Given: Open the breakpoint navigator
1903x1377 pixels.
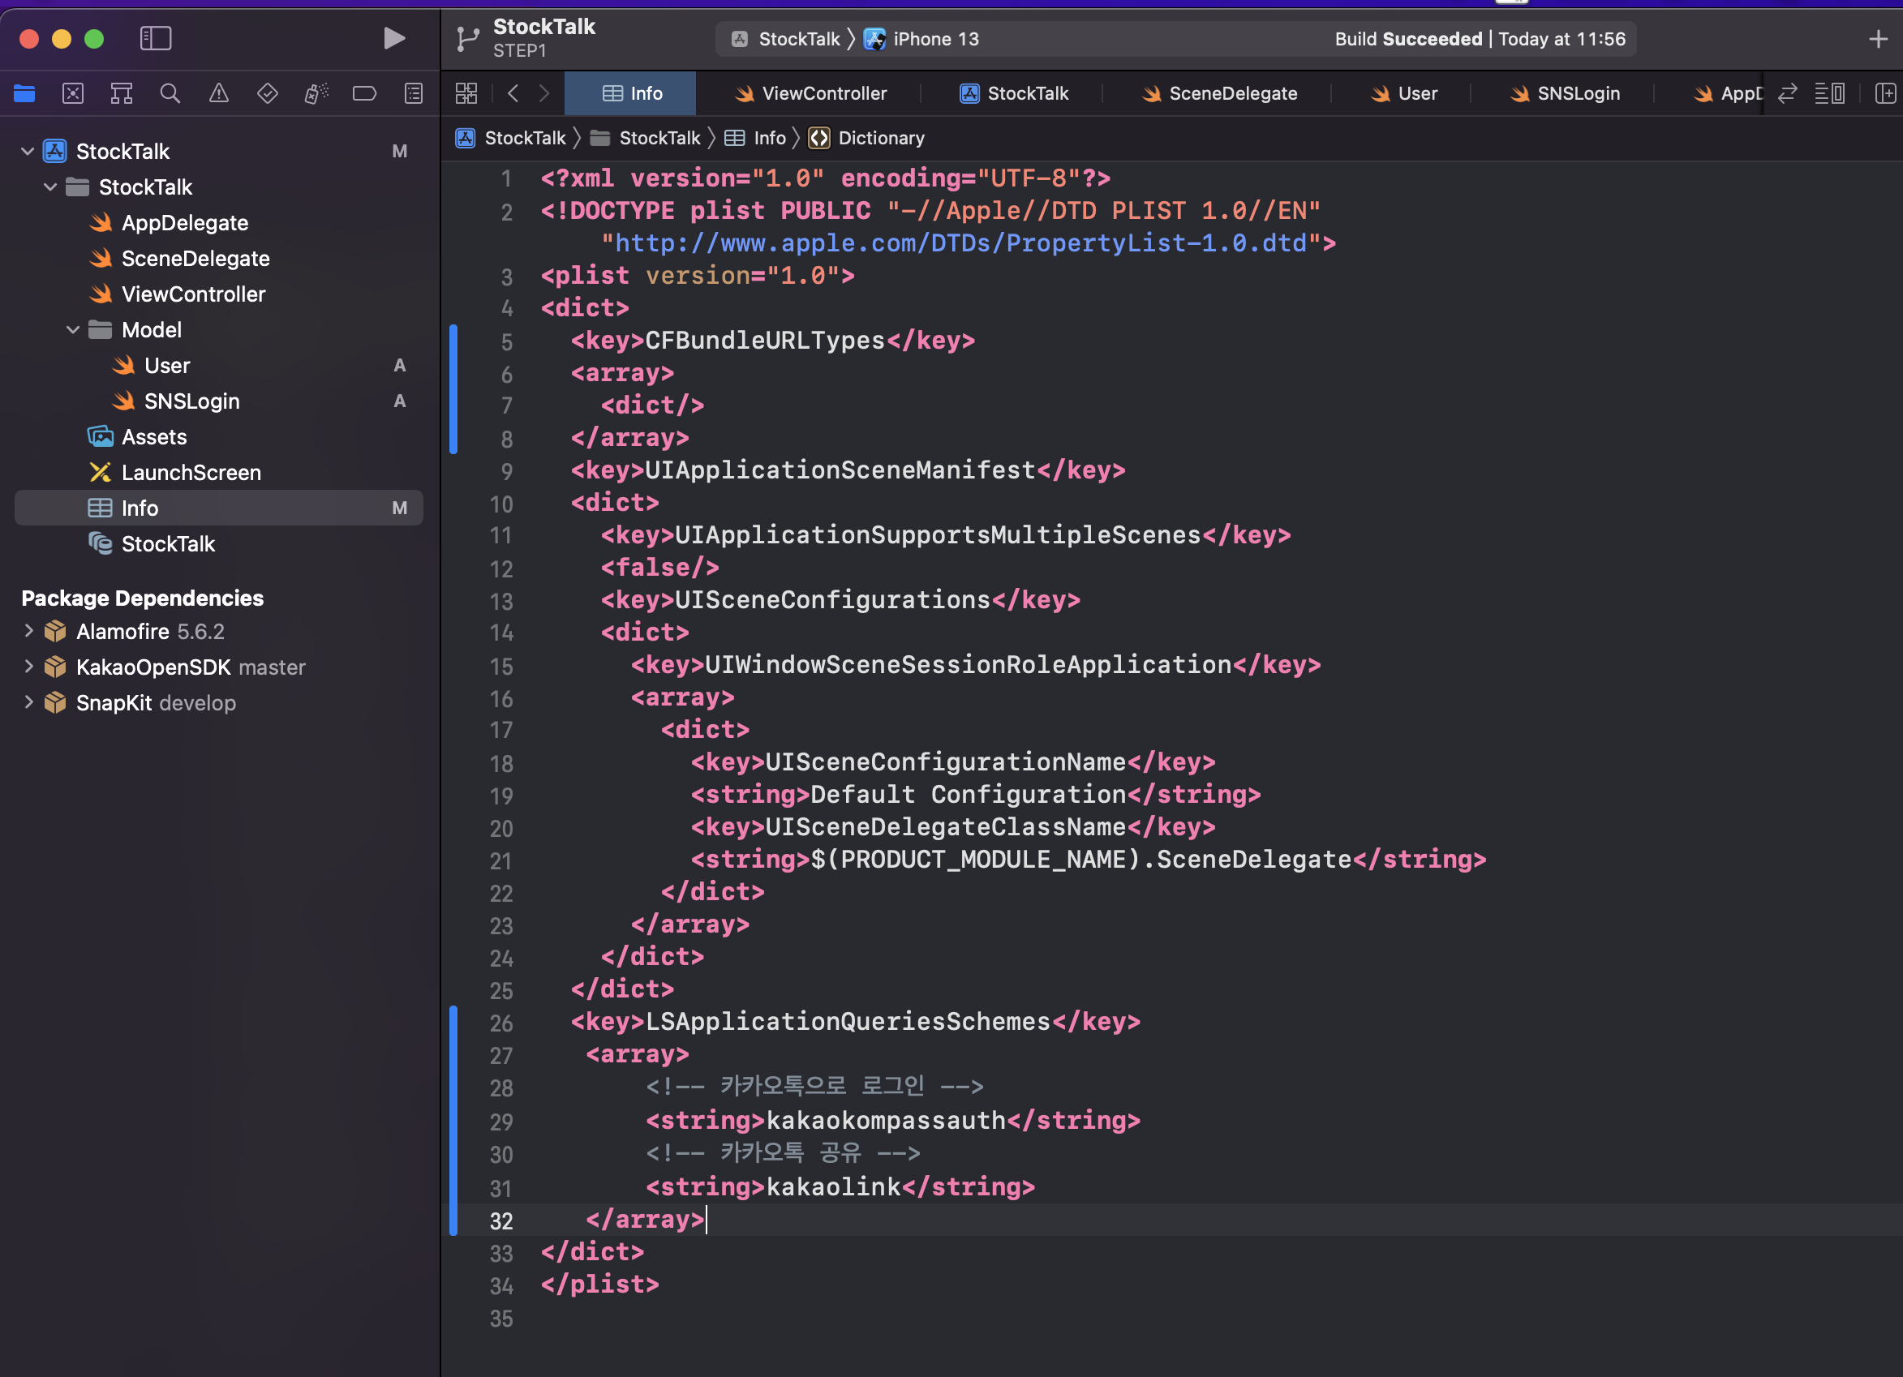Looking at the screenshot, I should [x=364, y=93].
